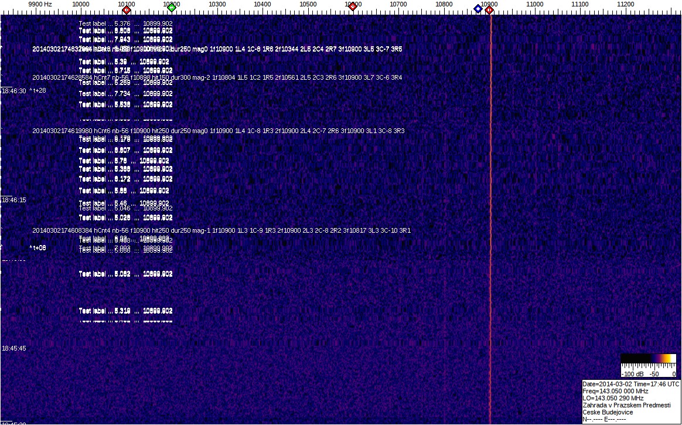This screenshot has height=425, width=682.
Task: Click the Test label with value 5.082
Action: pyautogui.click(x=125, y=274)
